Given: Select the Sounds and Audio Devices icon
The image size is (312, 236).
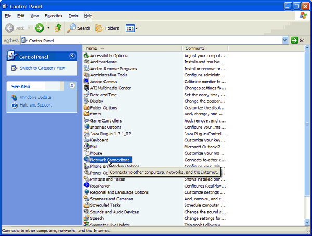Looking at the screenshot, I should [x=86, y=212].
